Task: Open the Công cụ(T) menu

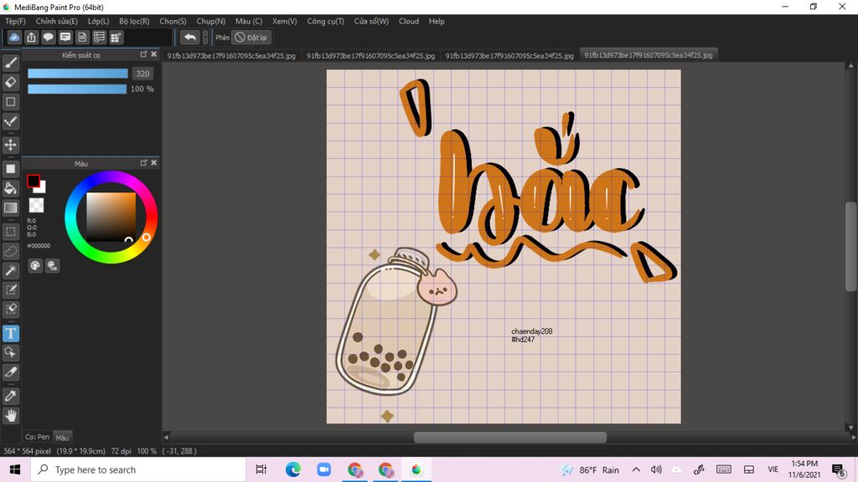Action: pyautogui.click(x=326, y=21)
